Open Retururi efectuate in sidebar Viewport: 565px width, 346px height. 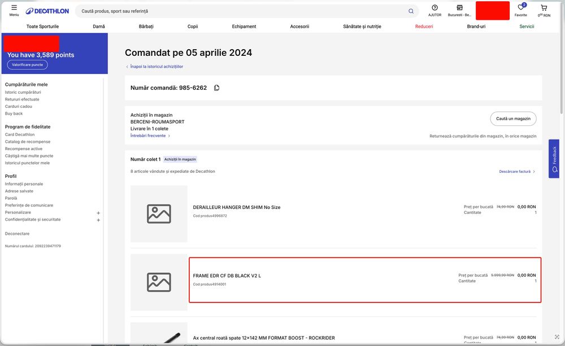[x=22, y=99]
